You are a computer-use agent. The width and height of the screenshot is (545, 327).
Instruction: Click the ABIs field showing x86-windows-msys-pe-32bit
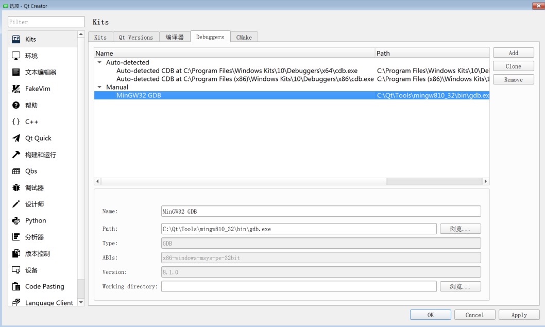tap(321, 258)
